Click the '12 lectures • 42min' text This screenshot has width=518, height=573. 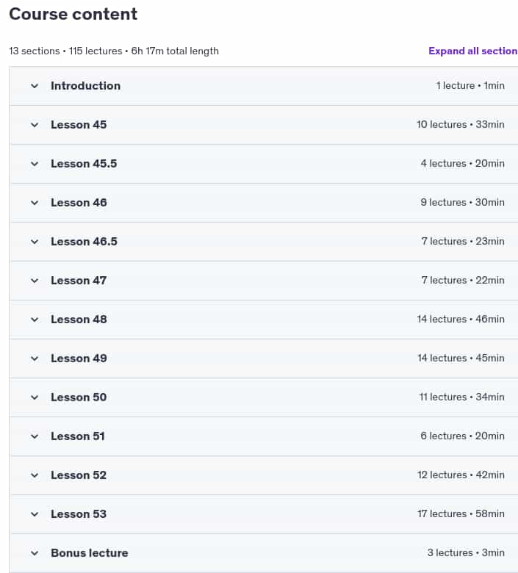[461, 475]
